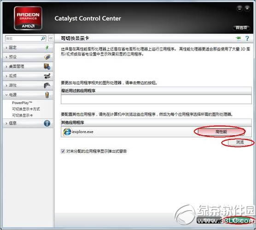
Task: Collapse the sidebar with the double-arrow button
Action: 51,38
